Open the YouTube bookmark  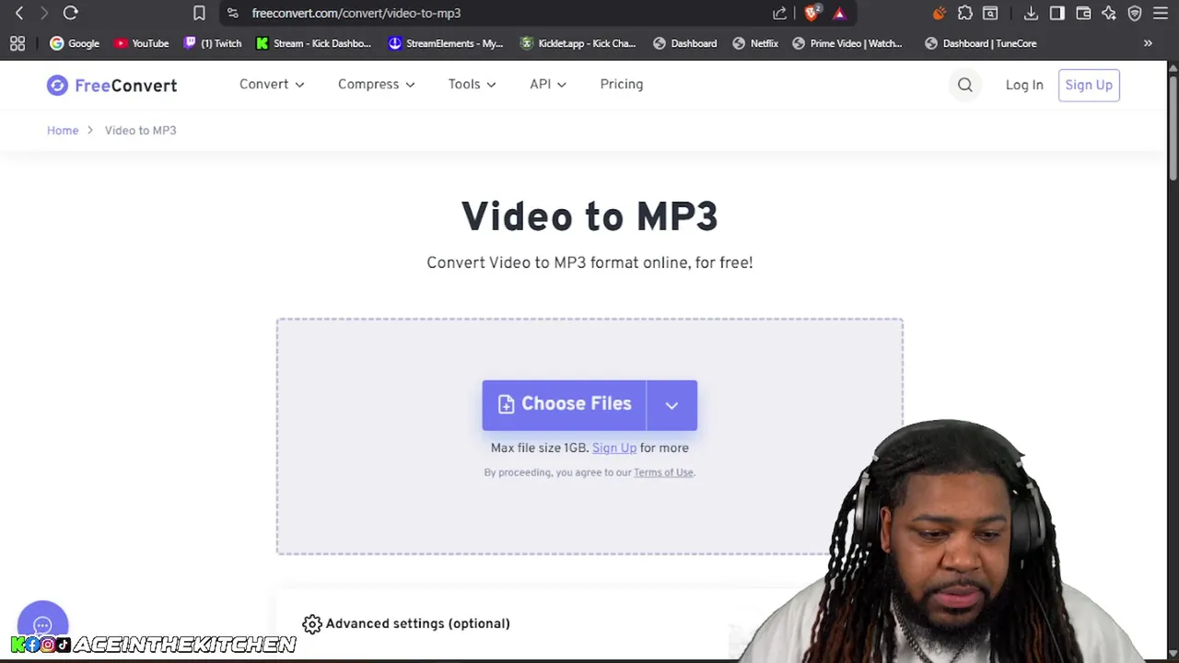pyautogui.click(x=141, y=43)
